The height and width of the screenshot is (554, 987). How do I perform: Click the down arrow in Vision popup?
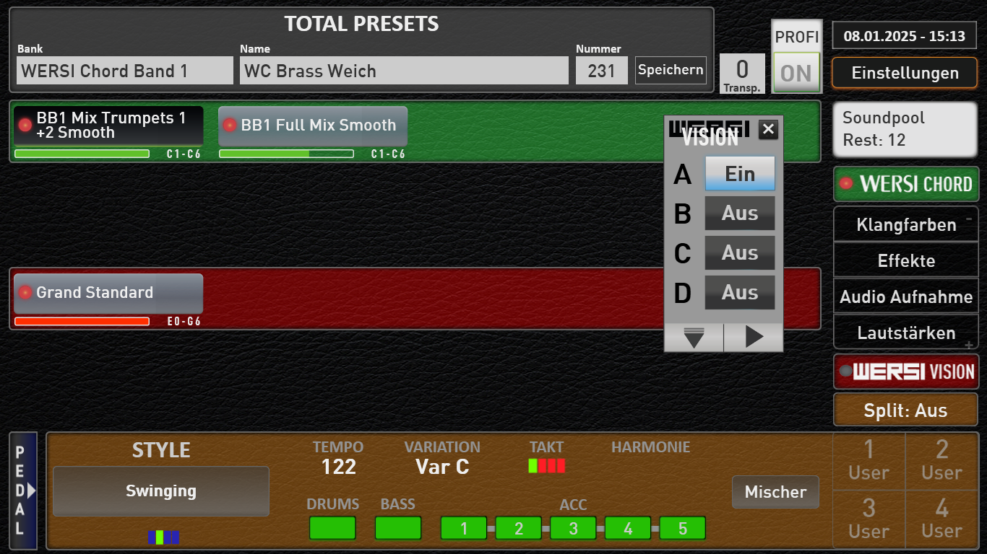694,337
